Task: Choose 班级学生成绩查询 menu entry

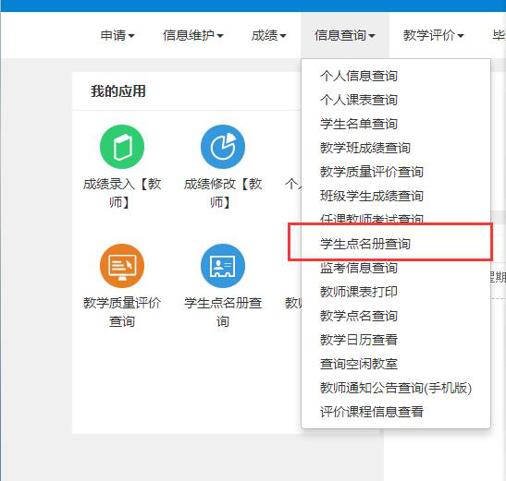Action: [372, 196]
